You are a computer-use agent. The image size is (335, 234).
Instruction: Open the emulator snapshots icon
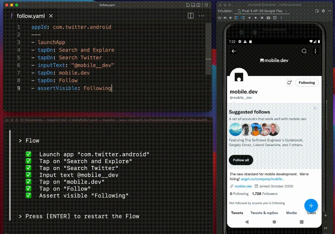(x=275, y=18)
